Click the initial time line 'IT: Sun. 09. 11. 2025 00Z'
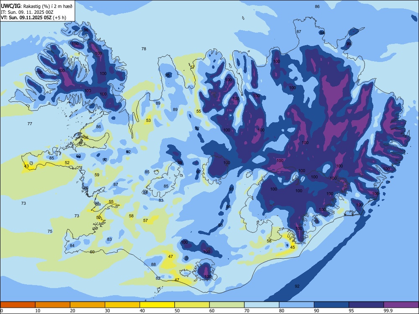This screenshot has width=419, height=314. tap(27, 12)
